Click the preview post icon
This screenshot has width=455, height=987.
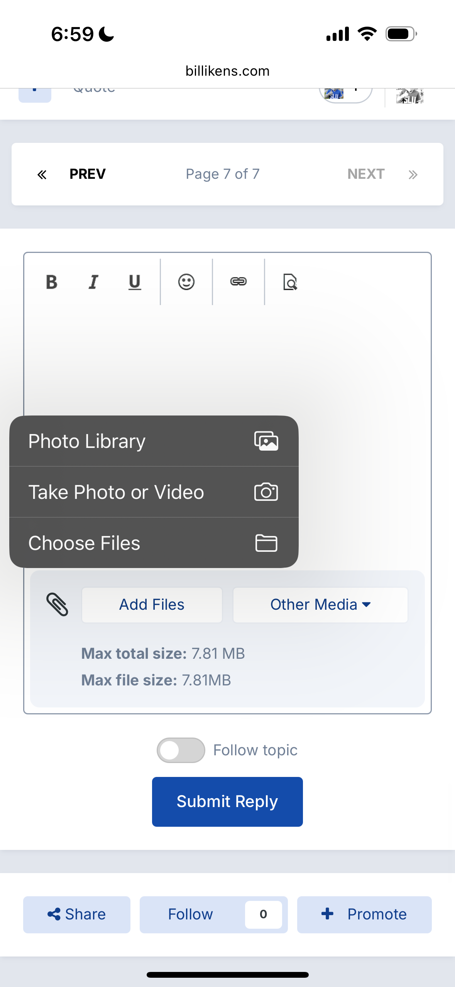coord(290,282)
